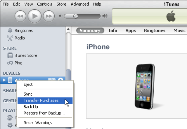Click the bell Ringtones icon
This screenshot has width=187, height=129.
pyautogui.click(x=10, y=31)
